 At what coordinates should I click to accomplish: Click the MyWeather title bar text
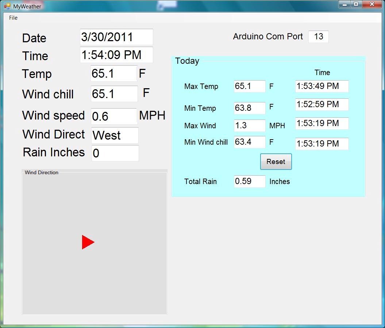pyautogui.click(x=27, y=6)
